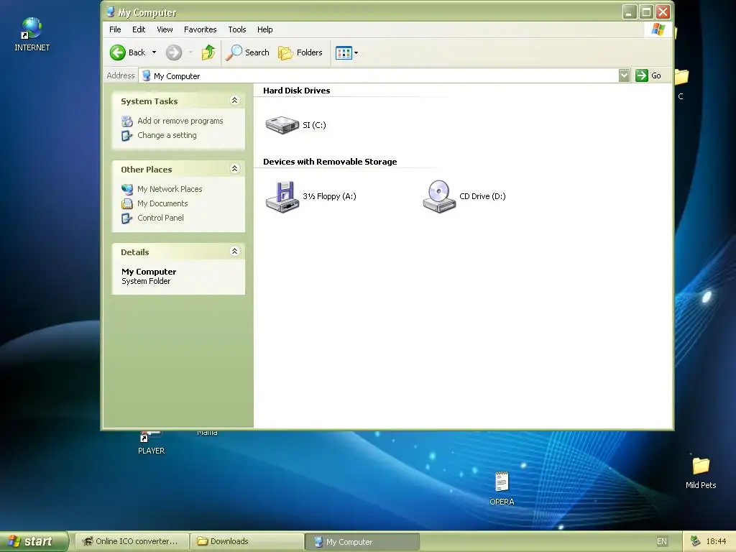The width and height of the screenshot is (736, 552).
Task: Click the greyed Forward arrow icon
Action: (174, 52)
